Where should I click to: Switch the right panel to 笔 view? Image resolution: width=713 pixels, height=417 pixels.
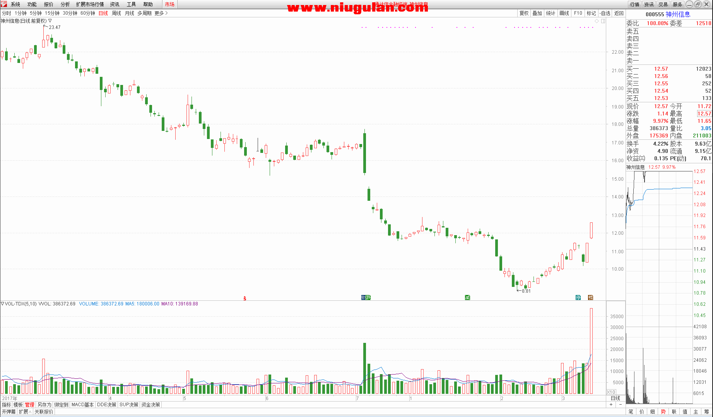click(631, 412)
